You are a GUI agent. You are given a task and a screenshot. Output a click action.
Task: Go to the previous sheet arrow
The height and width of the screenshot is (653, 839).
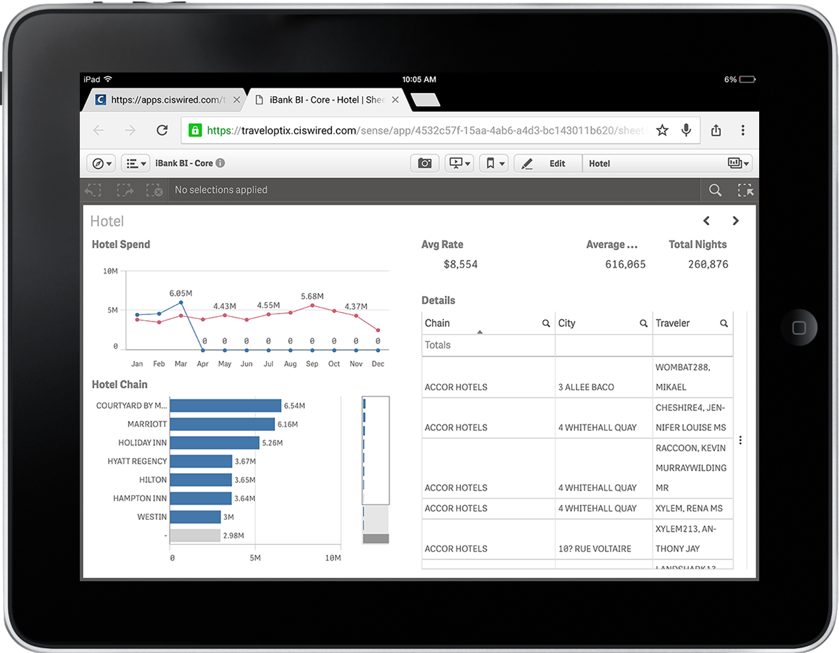(x=706, y=221)
